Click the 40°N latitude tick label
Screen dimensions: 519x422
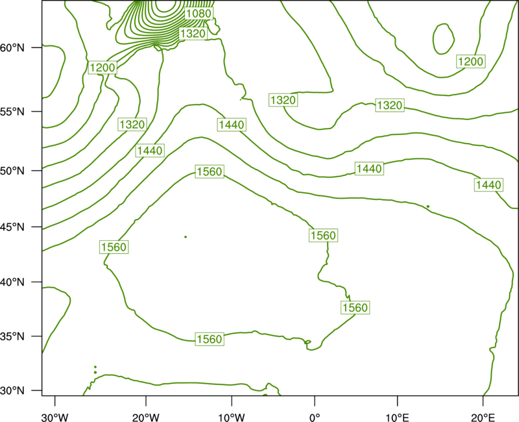(x=12, y=282)
